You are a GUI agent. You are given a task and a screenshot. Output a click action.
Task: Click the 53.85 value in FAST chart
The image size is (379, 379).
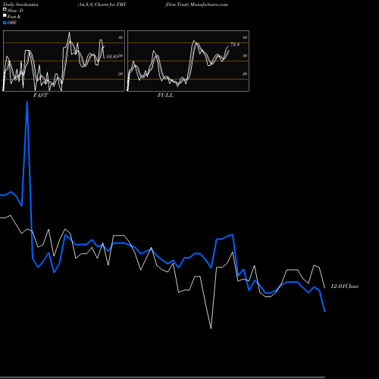coord(112,57)
